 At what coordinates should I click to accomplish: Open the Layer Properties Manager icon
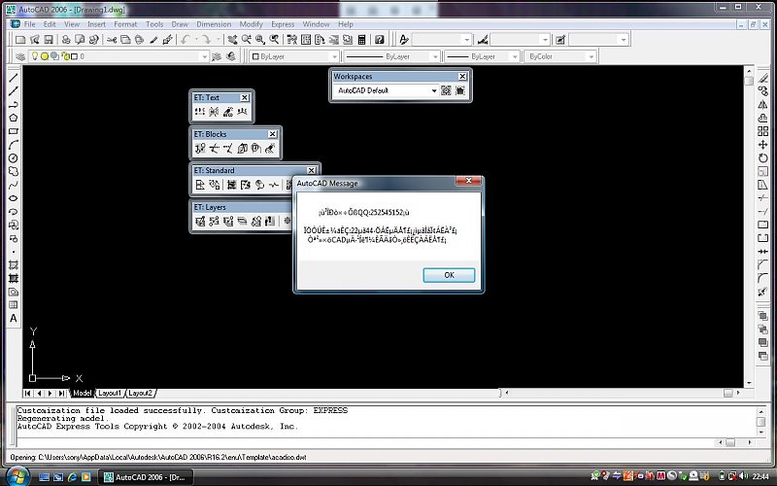(20, 56)
